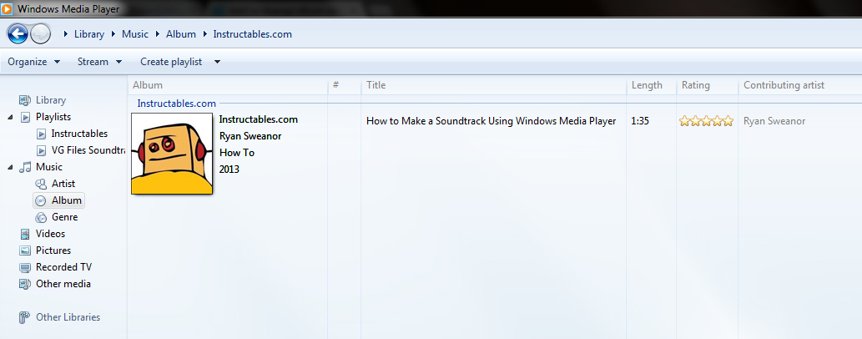Click Create playlist button

click(x=171, y=62)
